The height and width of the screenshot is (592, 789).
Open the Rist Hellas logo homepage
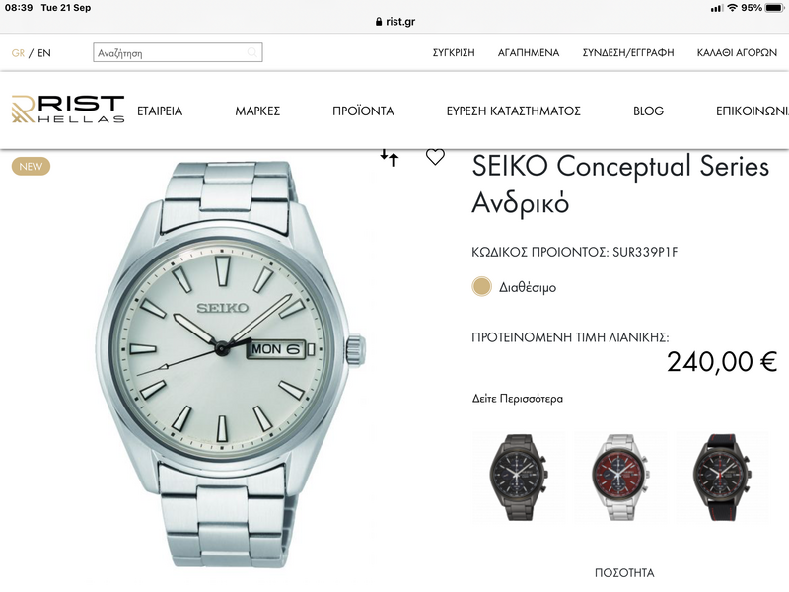tap(68, 109)
